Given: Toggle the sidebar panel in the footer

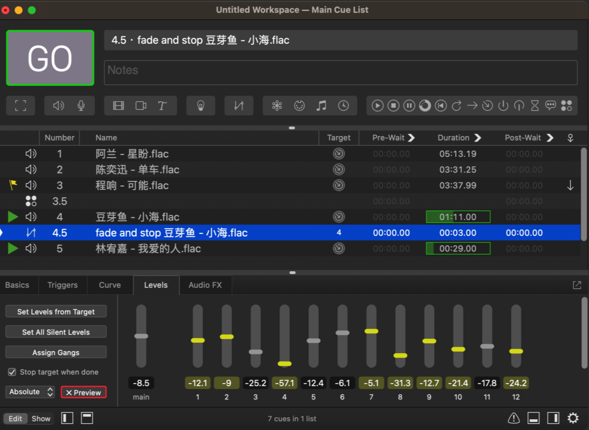Looking at the screenshot, I should (67, 418).
